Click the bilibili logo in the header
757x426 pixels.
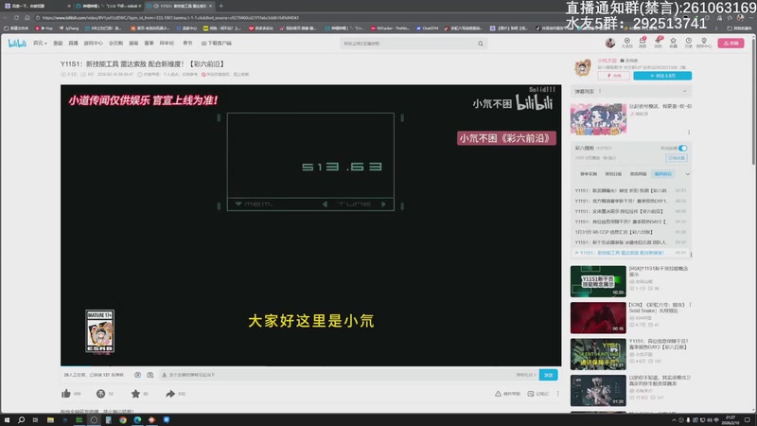click(x=17, y=43)
